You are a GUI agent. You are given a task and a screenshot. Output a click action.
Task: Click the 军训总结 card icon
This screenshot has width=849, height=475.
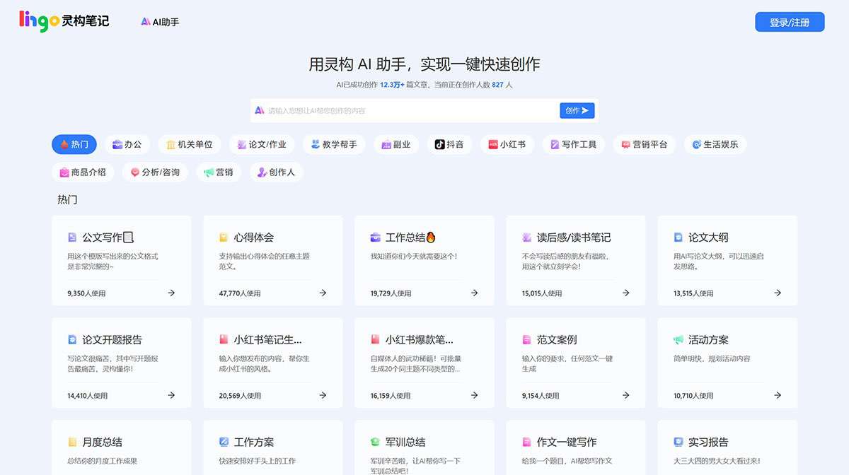pyautogui.click(x=376, y=442)
